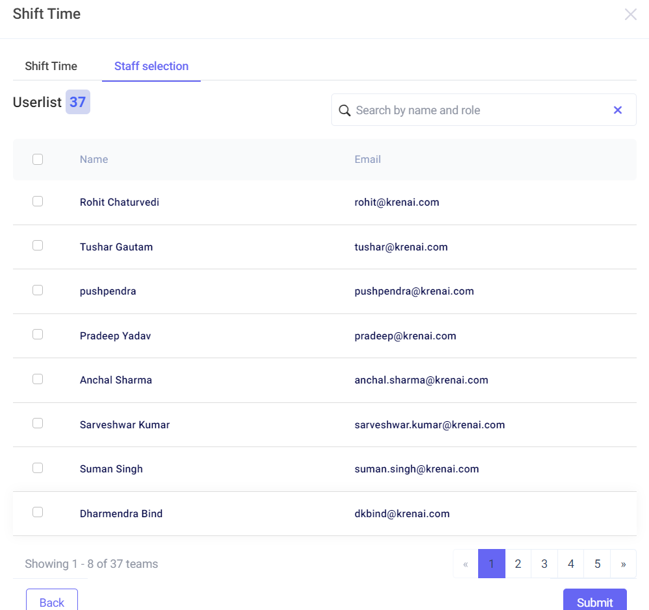This screenshot has height=610, width=649.
Task: Click the Showing 1 - 8 of 37 teams text
Action: [x=92, y=564]
